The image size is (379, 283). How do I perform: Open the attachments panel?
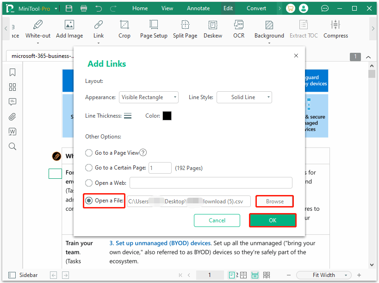coord(12,117)
